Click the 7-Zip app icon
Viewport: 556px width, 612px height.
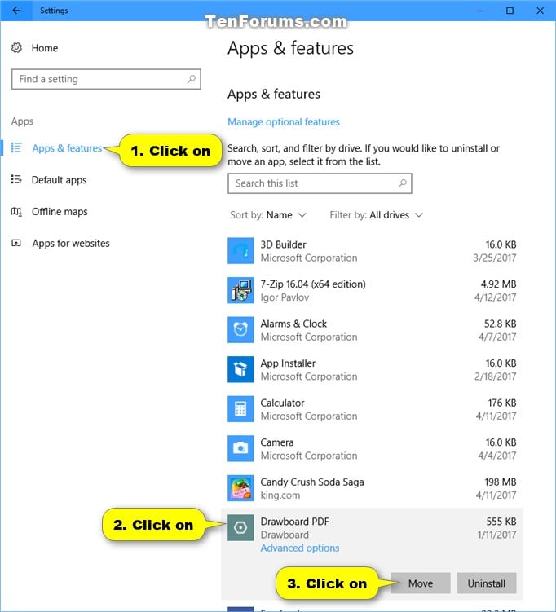[x=240, y=290]
